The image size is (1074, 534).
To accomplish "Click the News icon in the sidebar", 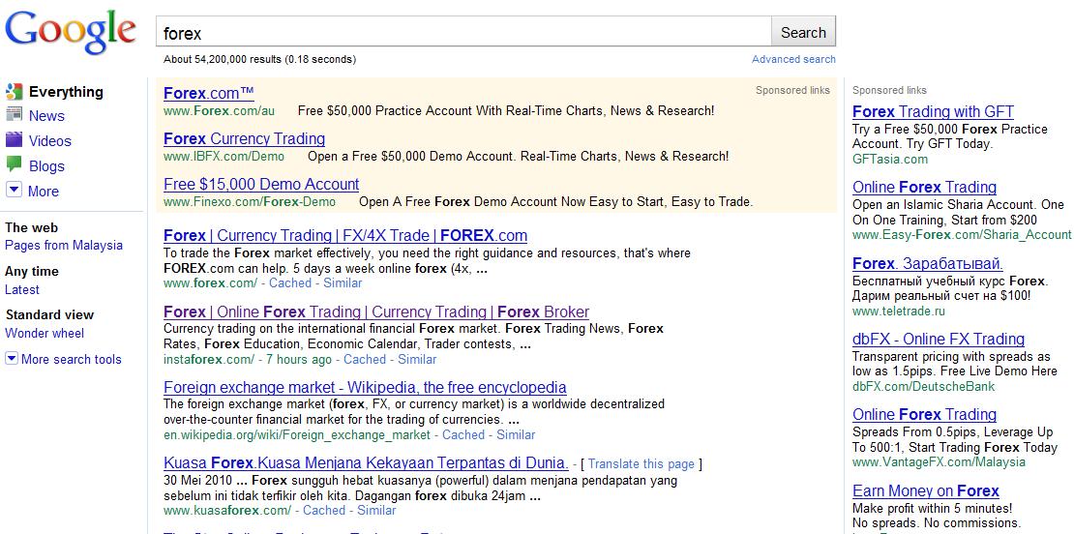I will [14, 115].
